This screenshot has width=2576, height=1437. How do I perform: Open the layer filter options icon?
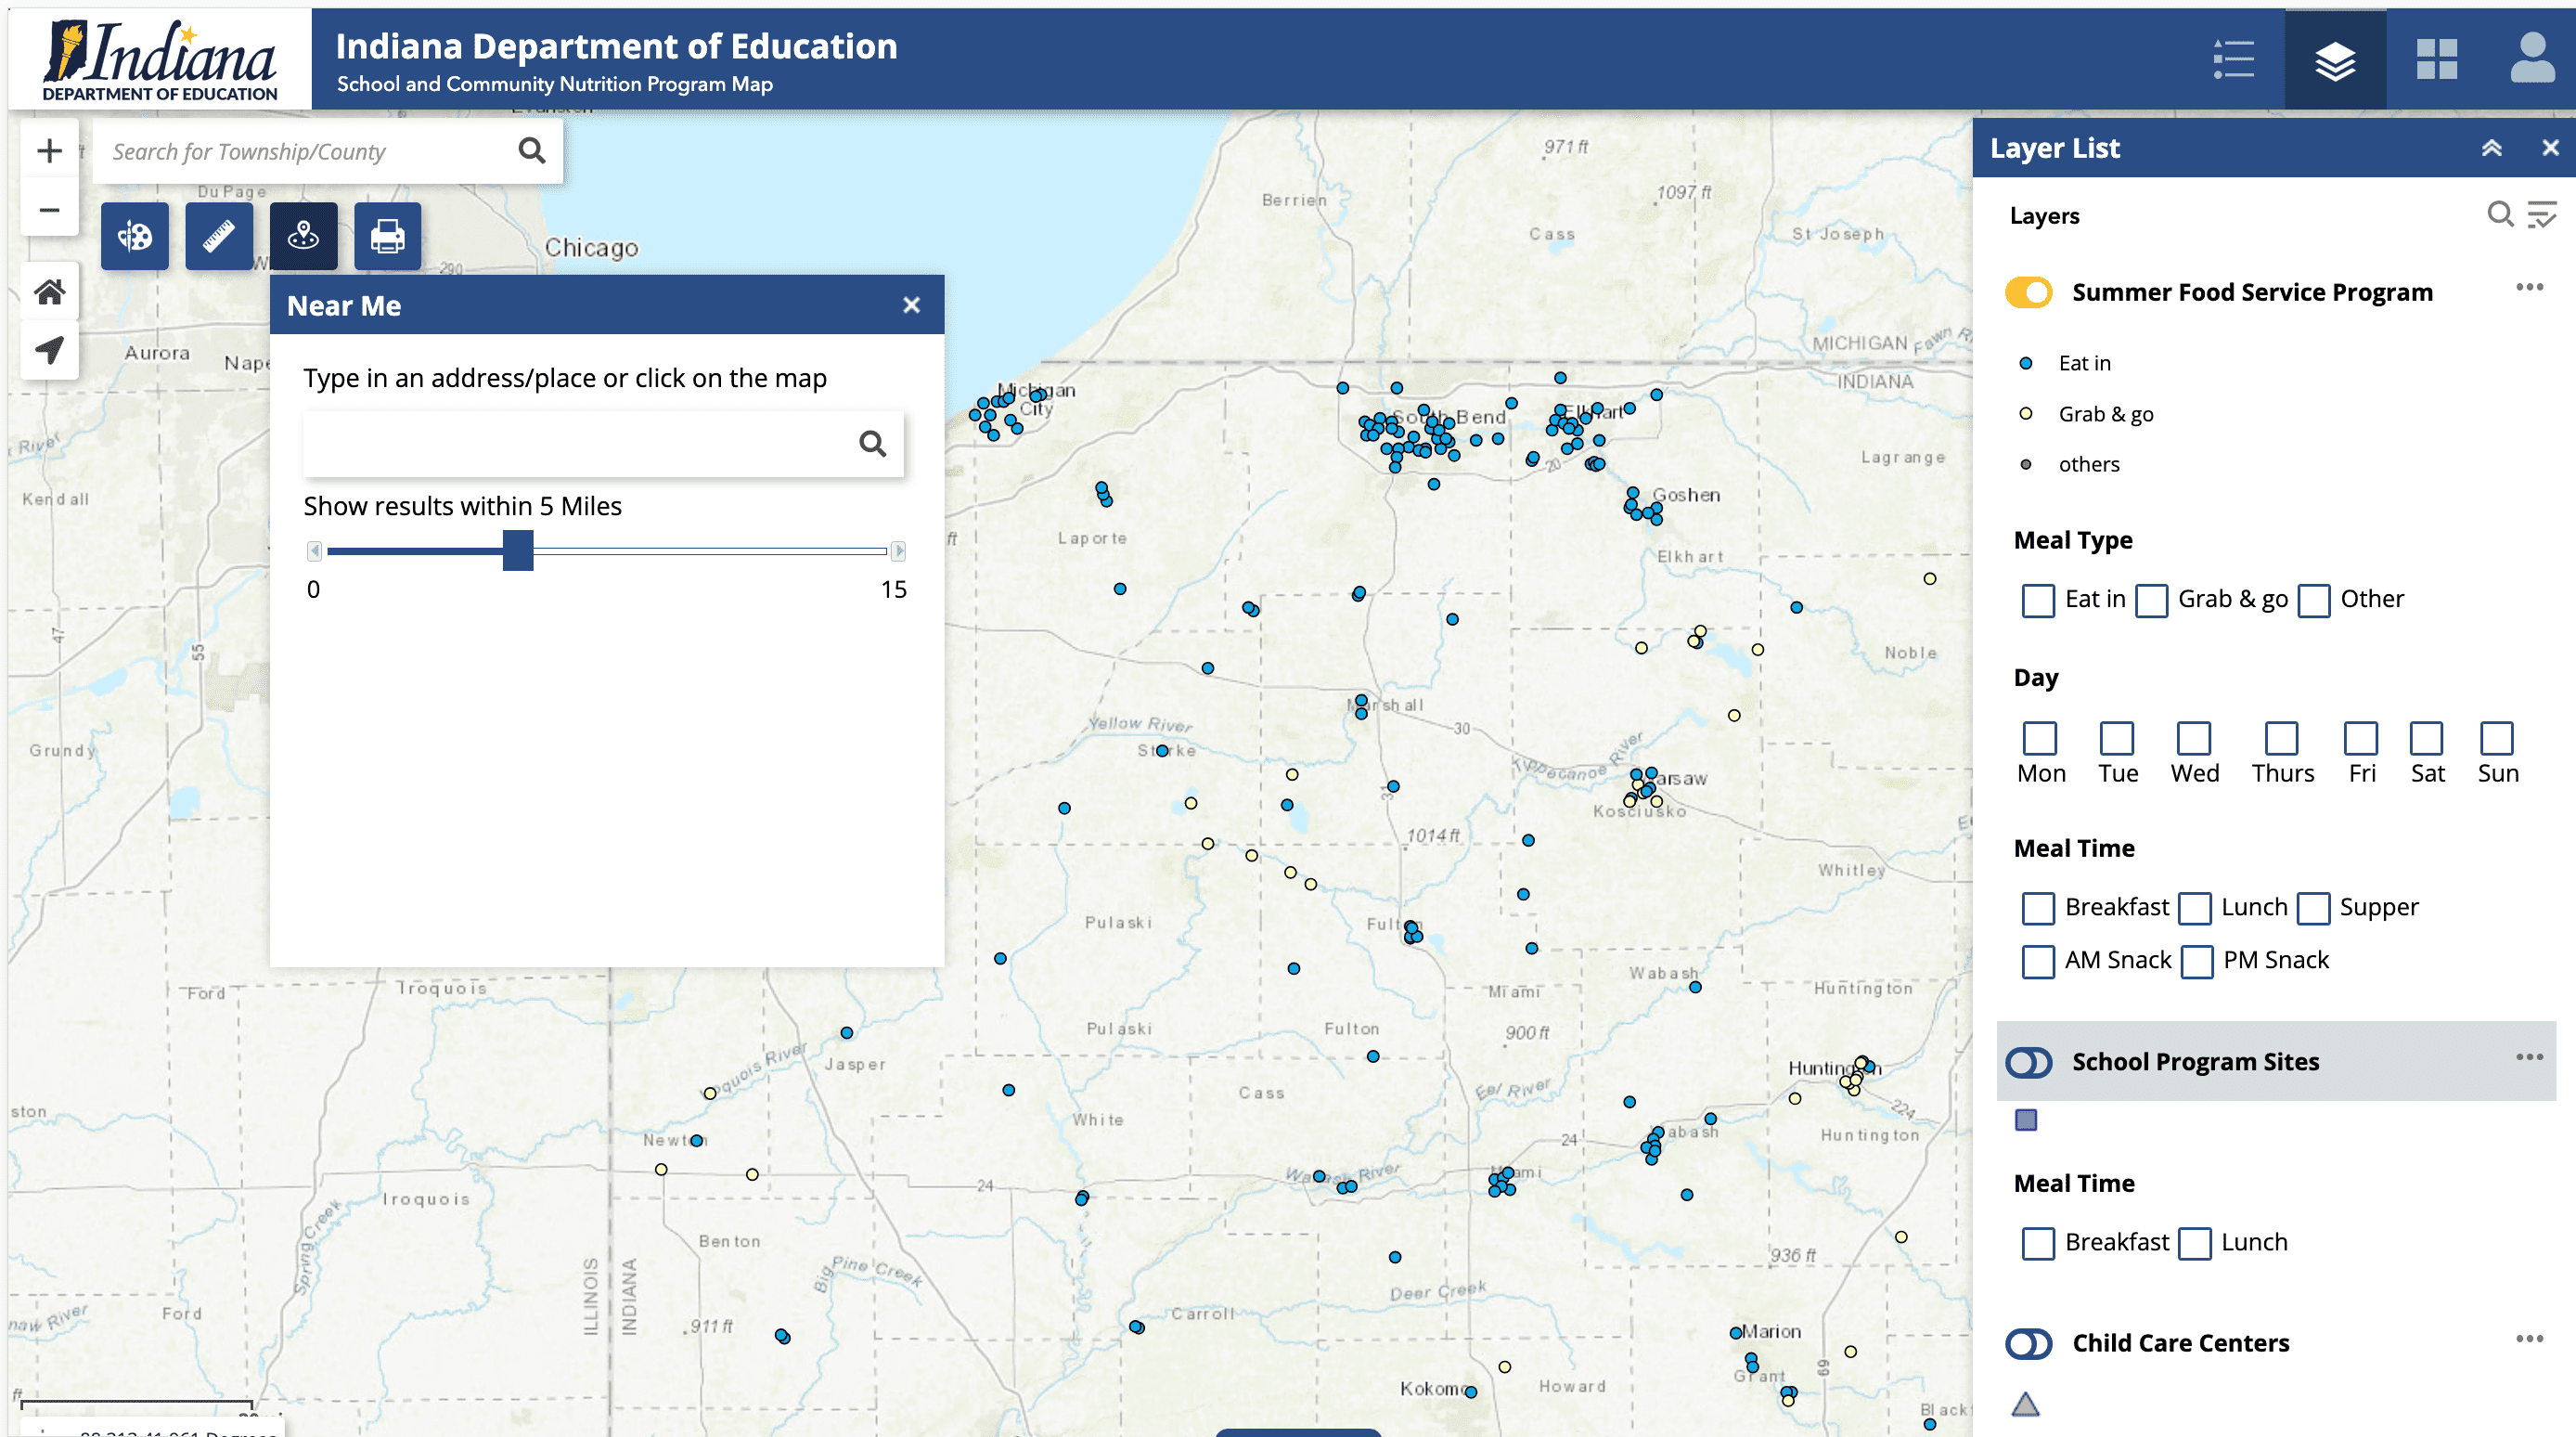pyautogui.click(x=2542, y=214)
